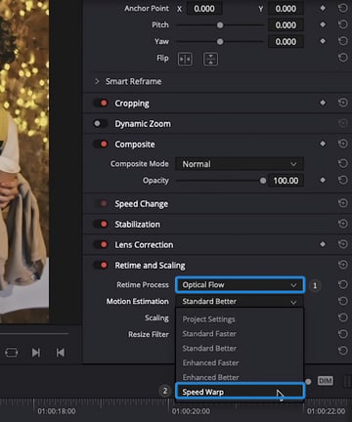352x422 pixels.
Task: Open the Retime Process dropdown
Action: [x=240, y=285]
